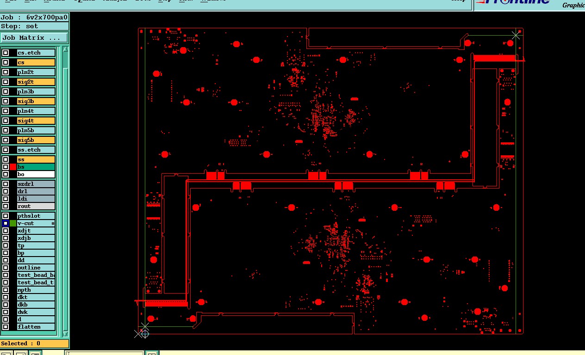Select the pln3b layer name
The image size is (585, 355).
(36, 92)
